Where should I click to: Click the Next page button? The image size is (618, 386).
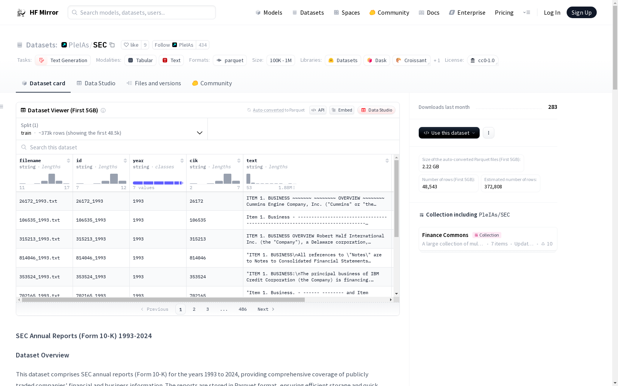click(x=266, y=309)
